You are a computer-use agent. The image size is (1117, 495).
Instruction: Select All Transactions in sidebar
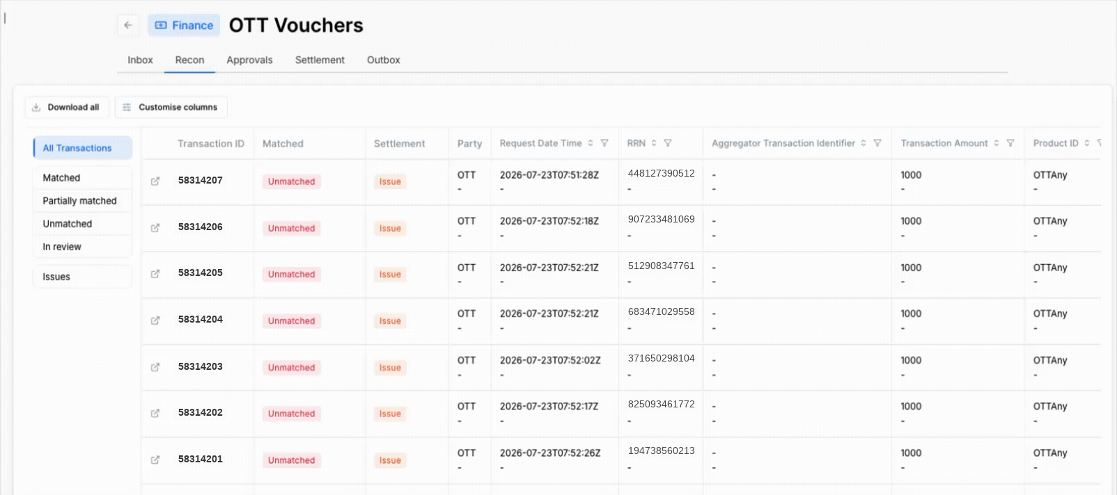pyautogui.click(x=83, y=148)
